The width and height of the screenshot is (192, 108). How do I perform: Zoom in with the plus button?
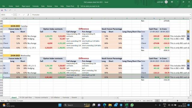pyautogui.click(x=186, y=101)
